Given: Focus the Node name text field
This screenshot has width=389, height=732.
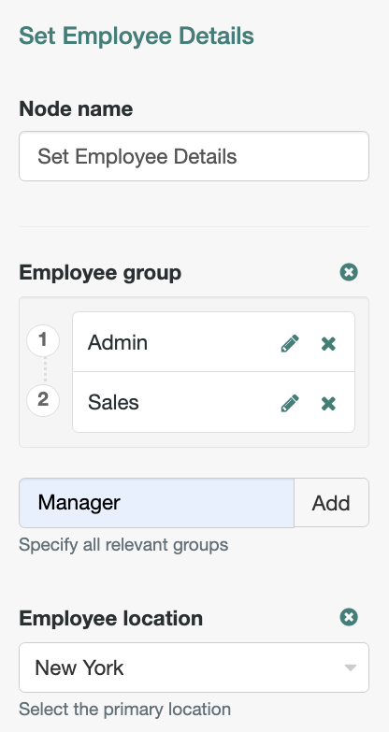Looking at the screenshot, I should tap(194, 156).
